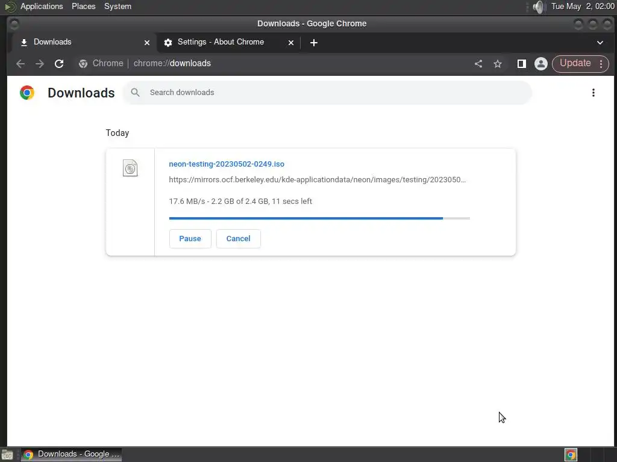This screenshot has height=462, width=617.
Task: Click the share icon in the address bar
Action: [x=478, y=64]
